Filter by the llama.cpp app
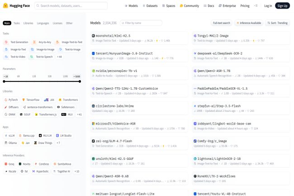Image resolution: width=294 pixels, height=196 pixels. pos(27,135)
